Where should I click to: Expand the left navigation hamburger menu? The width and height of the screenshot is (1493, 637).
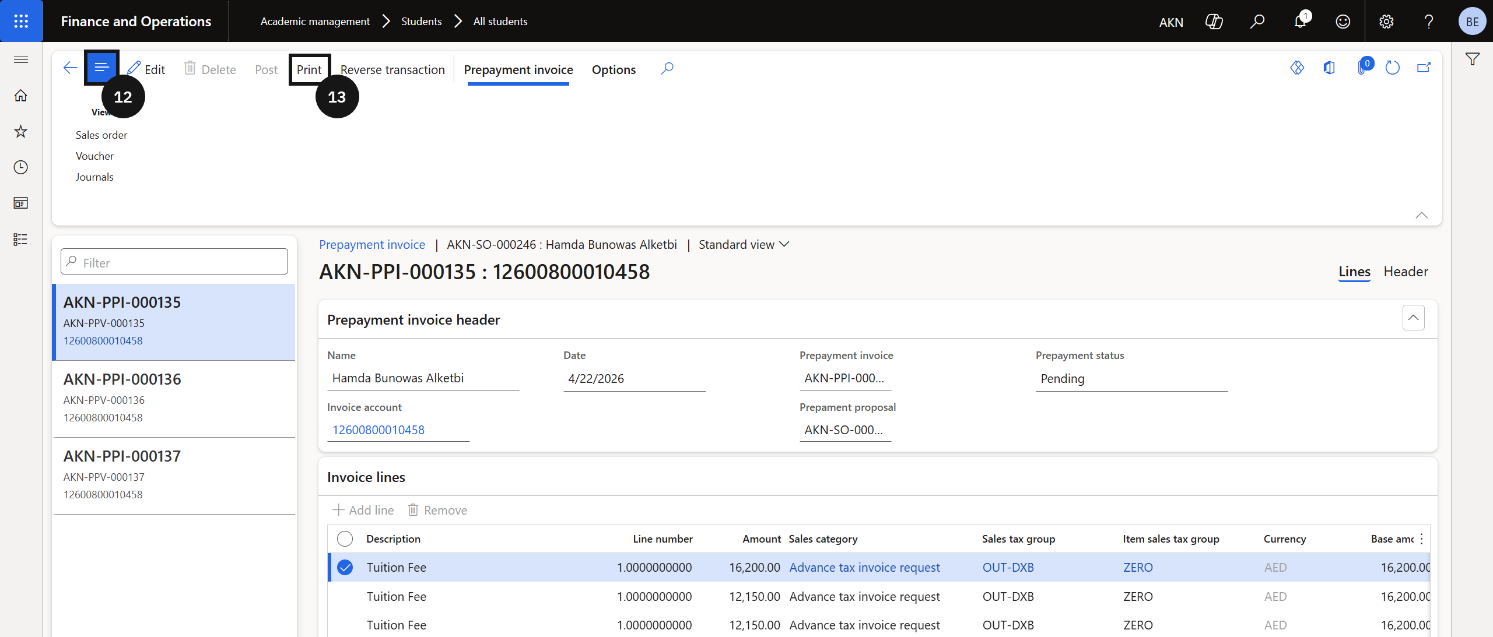coord(21,59)
